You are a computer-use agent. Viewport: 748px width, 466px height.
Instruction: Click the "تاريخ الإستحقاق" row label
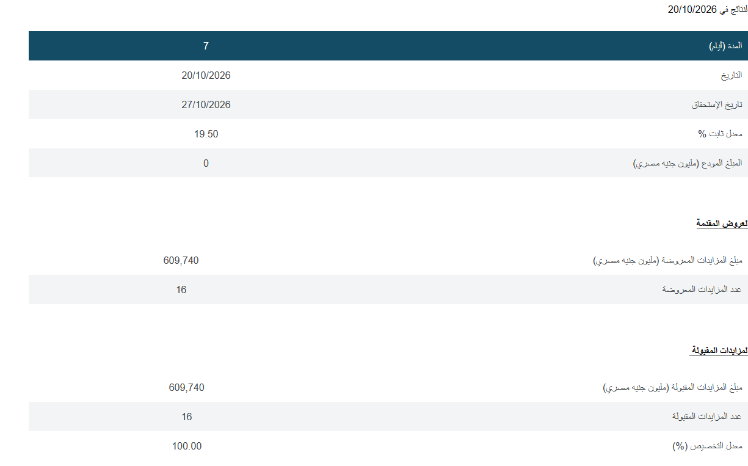pyautogui.click(x=717, y=105)
